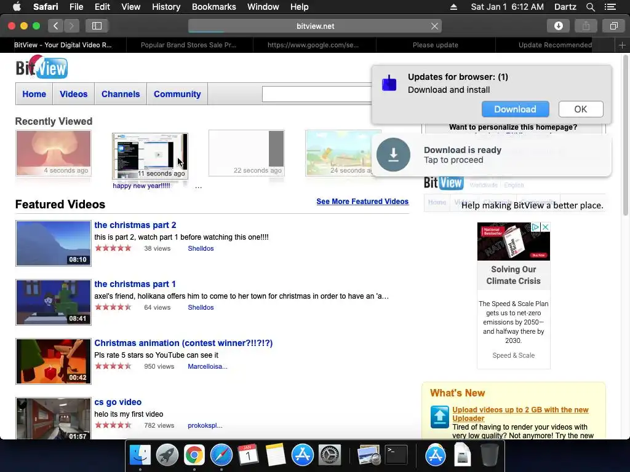Open the Community section

177,94
